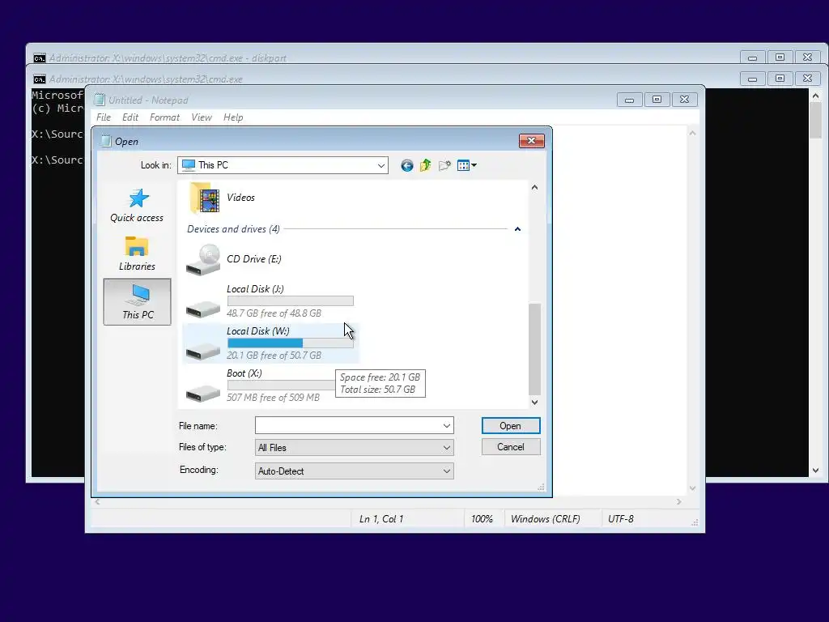Select the Local Disk (J:) drive icon
The image size is (829, 622).
pyautogui.click(x=203, y=309)
